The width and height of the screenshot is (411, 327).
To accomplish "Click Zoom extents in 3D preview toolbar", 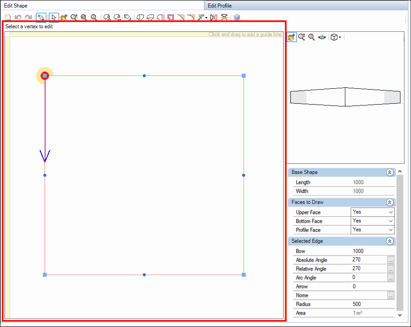I will [311, 37].
